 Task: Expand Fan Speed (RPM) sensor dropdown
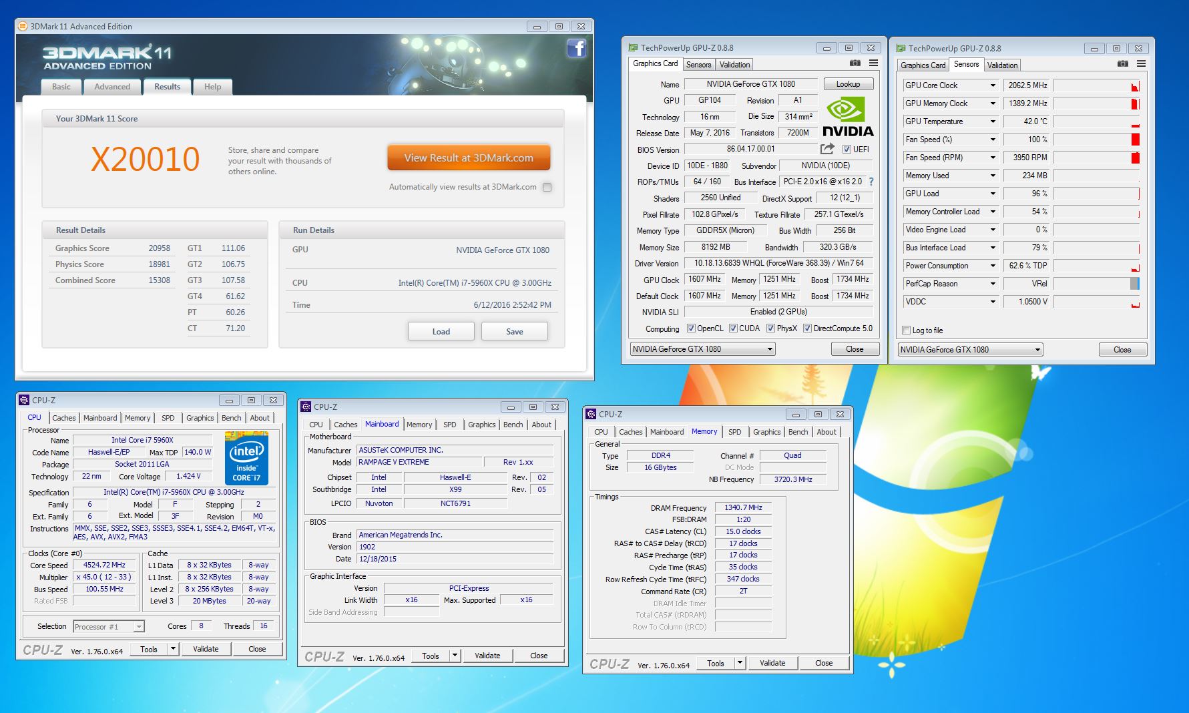point(993,158)
